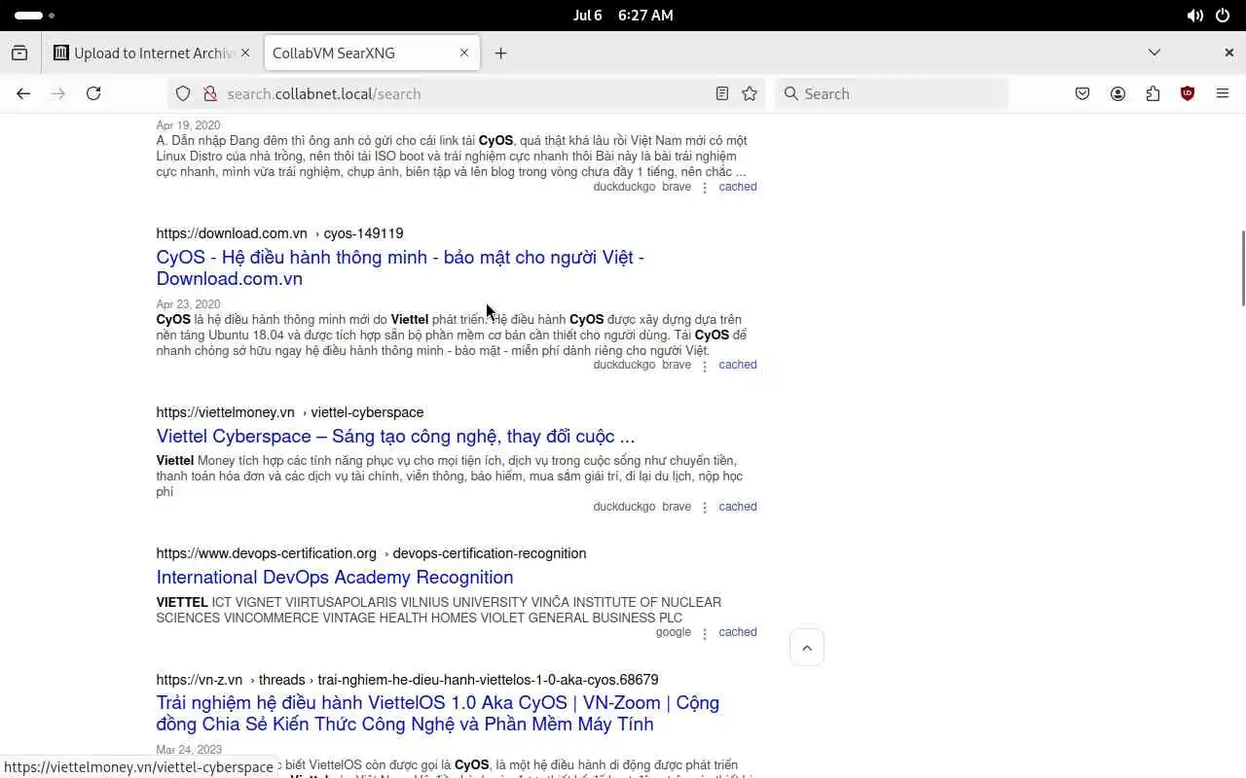This screenshot has width=1246, height=778.
Task: Open Firefox View recent browsing icon
Action: (x=19, y=53)
